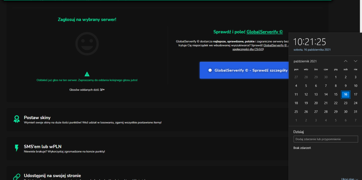This screenshot has width=362, height=180.
Task: Select October 29 in the calendar
Action: tap(336, 111)
